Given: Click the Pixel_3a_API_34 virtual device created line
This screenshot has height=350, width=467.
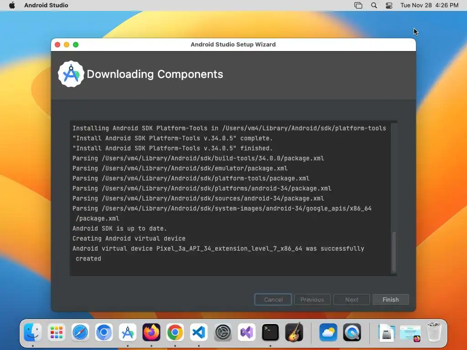Looking at the screenshot, I should click(218, 253).
